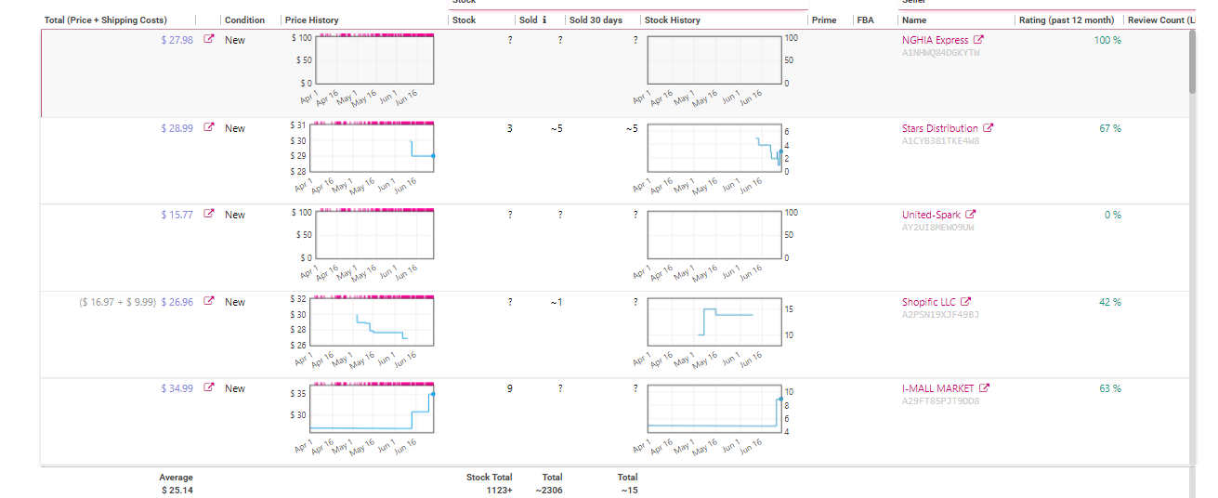Click the $ 27.98 price link
The image size is (1218, 498).
click(x=177, y=40)
